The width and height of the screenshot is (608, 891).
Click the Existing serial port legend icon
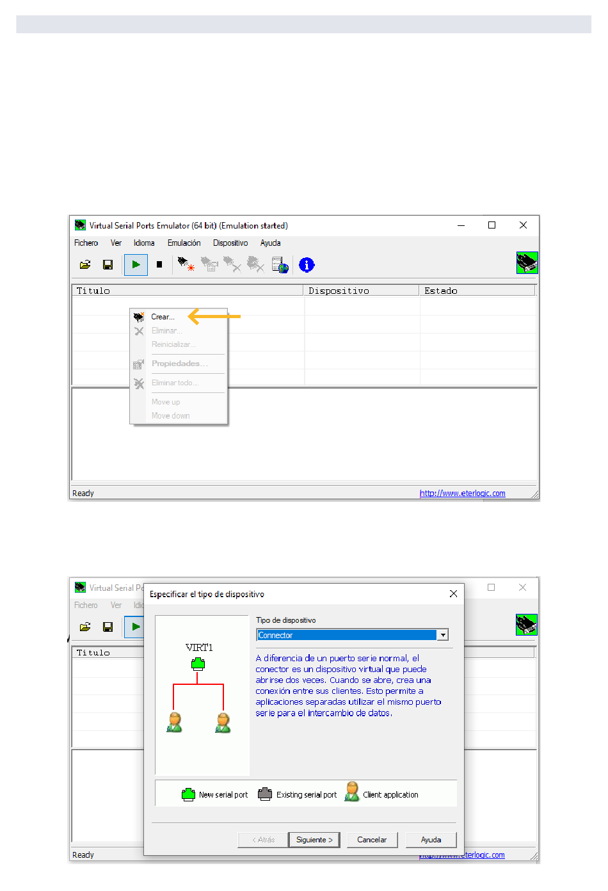click(x=265, y=794)
